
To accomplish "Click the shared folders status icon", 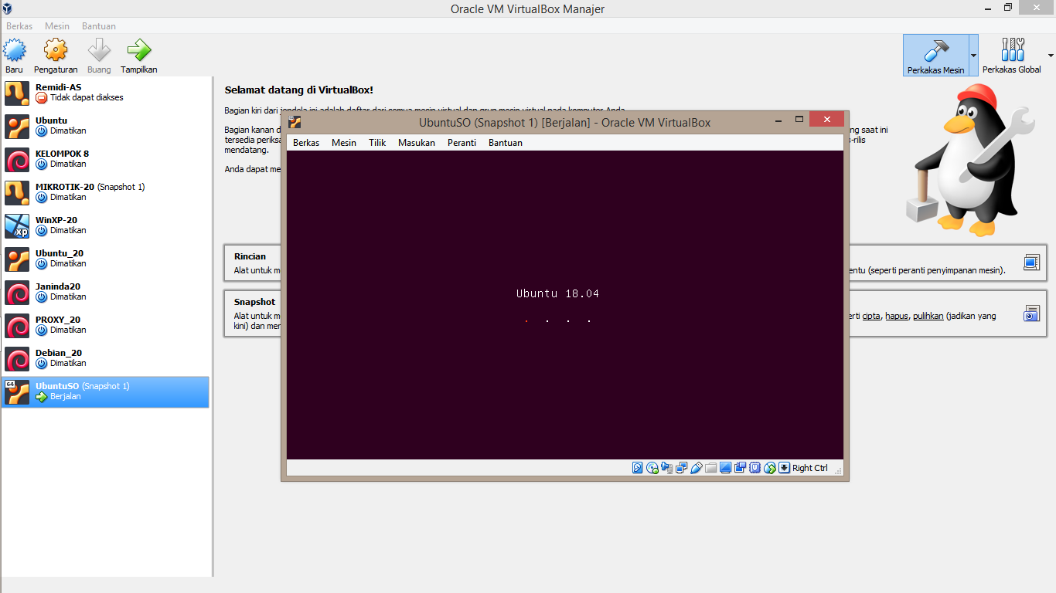I will (710, 468).
